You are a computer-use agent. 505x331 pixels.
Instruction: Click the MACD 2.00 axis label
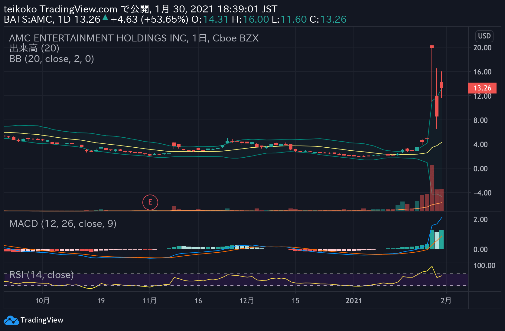[x=481, y=220]
